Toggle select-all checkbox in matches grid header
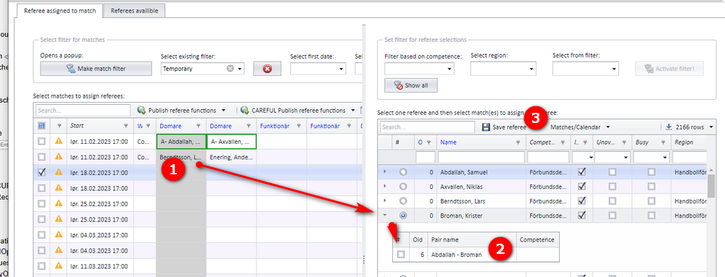Viewport: 725px width, 277px height. coord(41,126)
